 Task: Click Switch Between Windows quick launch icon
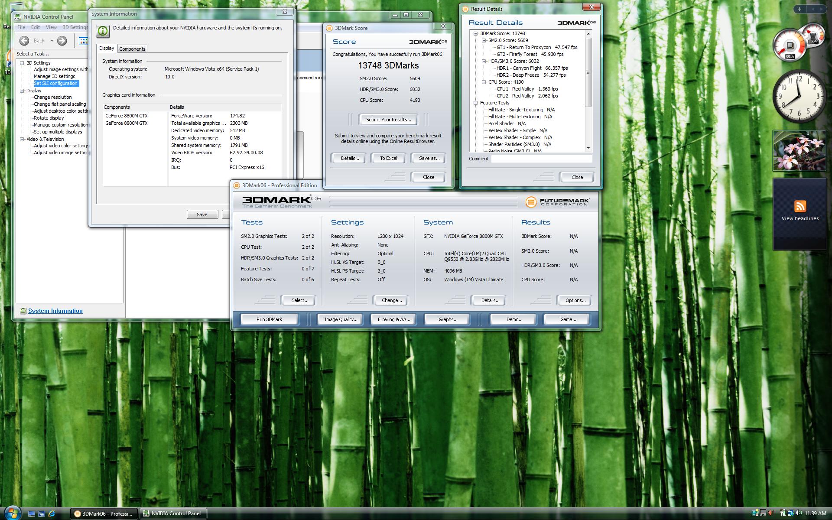tap(42, 513)
